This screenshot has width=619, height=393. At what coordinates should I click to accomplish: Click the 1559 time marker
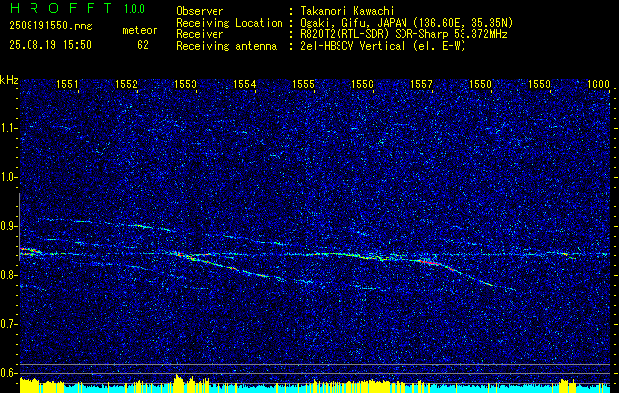tap(540, 84)
